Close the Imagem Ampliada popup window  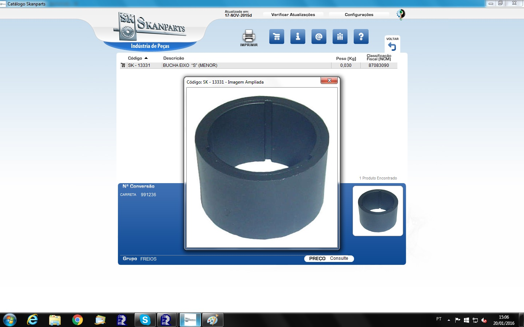329,81
